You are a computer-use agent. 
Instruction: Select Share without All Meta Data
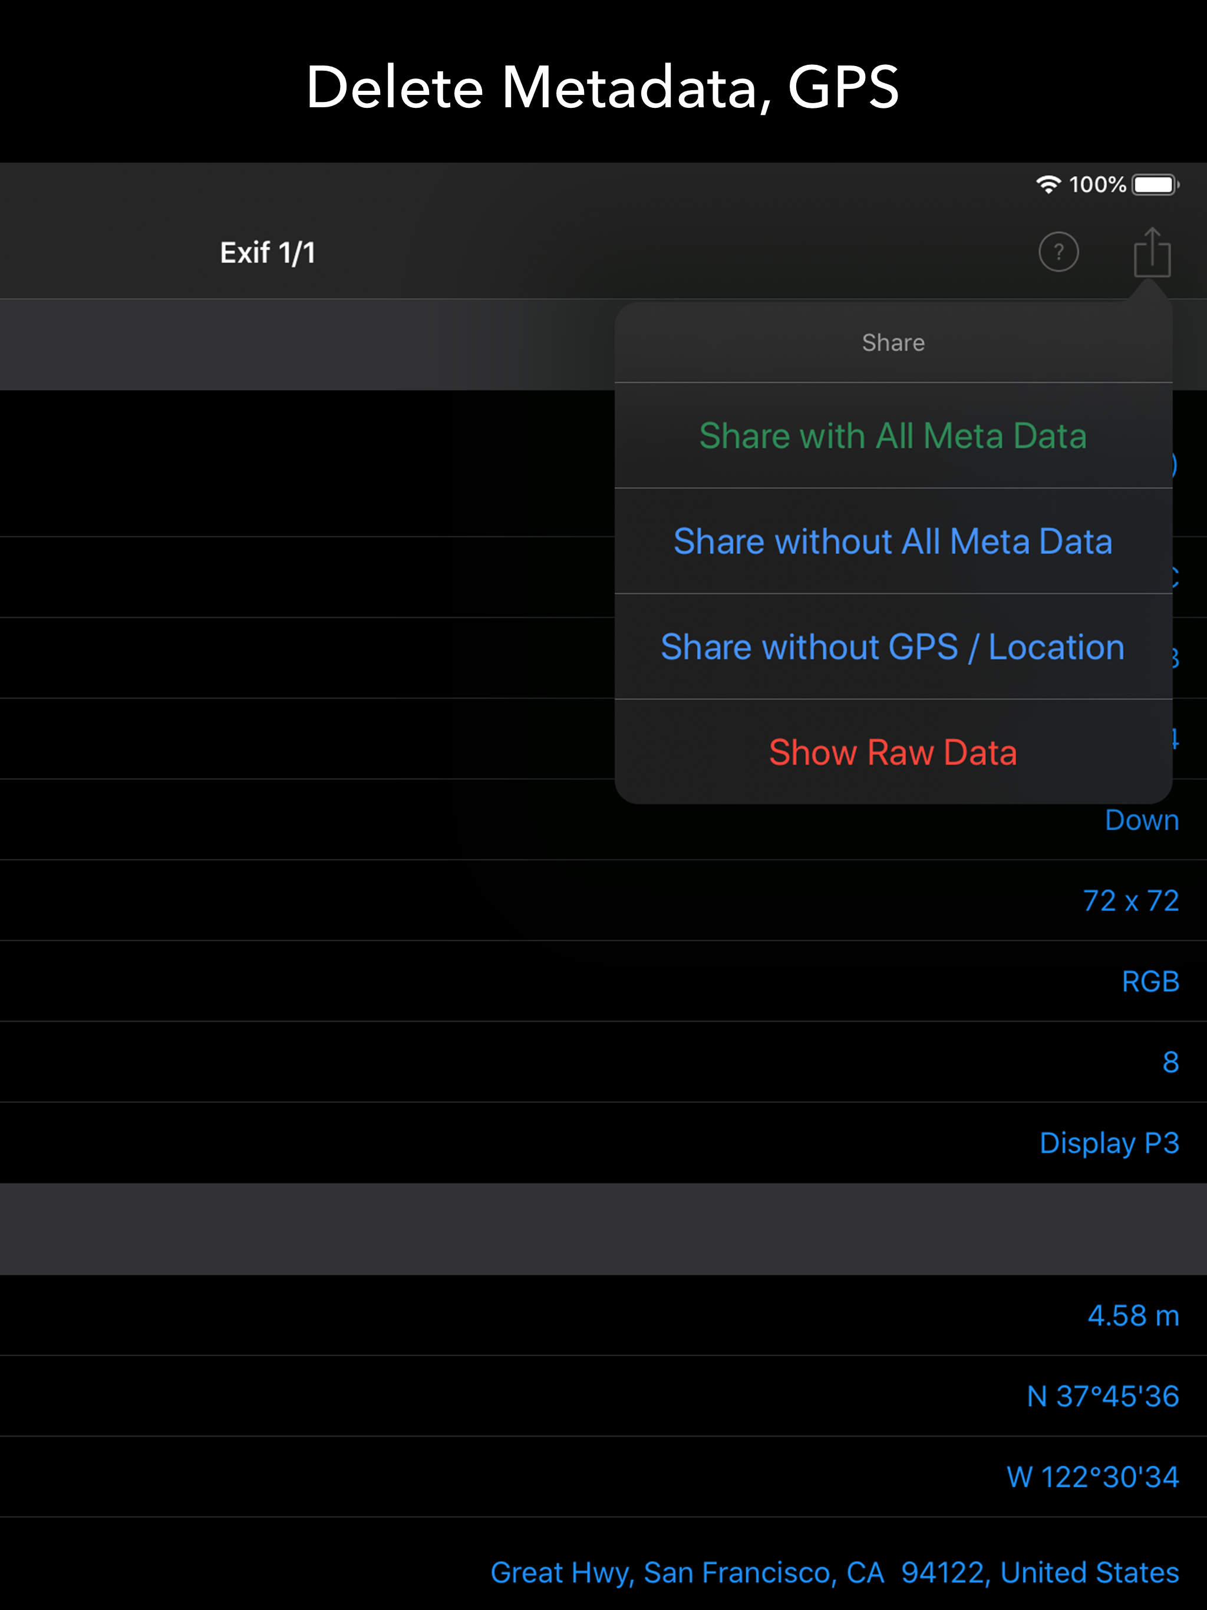892,542
